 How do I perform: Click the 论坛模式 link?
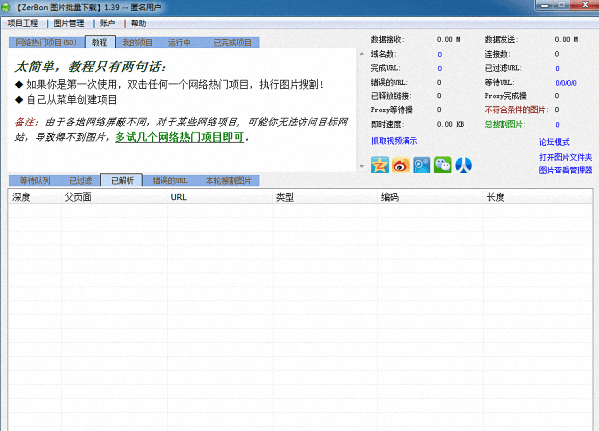(x=554, y=143)
